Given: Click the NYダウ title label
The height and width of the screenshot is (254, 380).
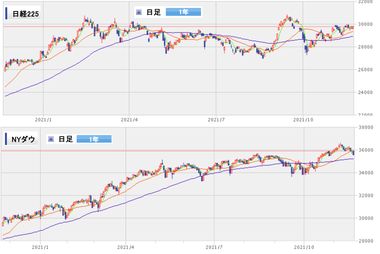Looking at the screenshot, I should point(23,139).
